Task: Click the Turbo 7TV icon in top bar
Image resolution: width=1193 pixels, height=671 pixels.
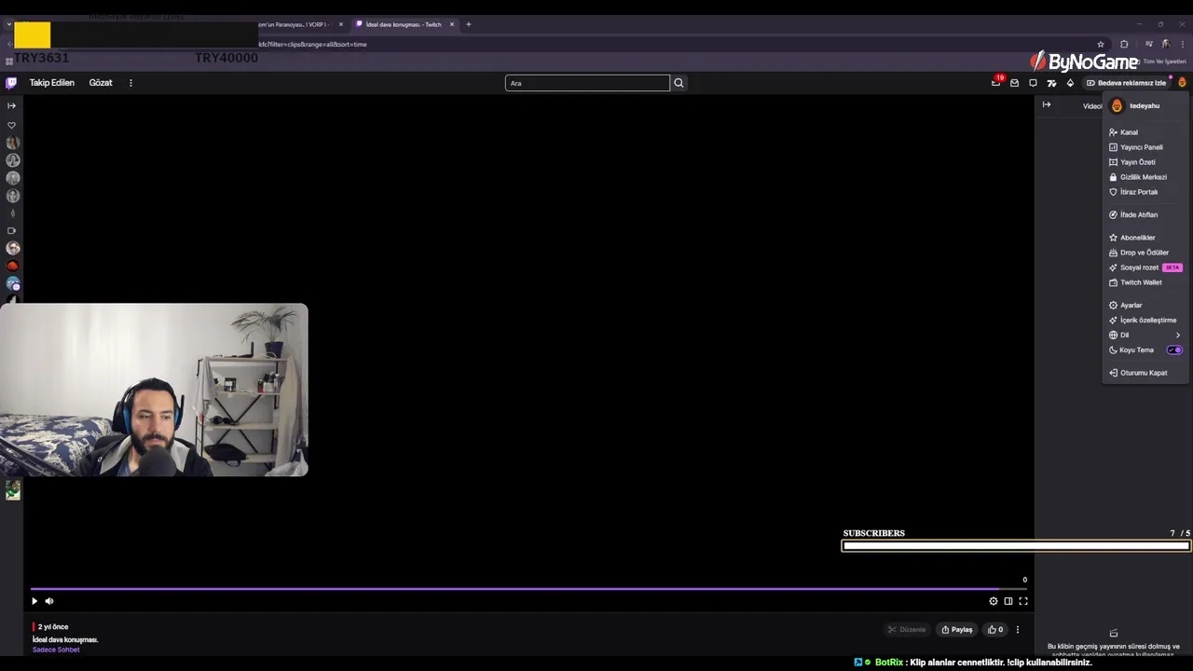Action: coord(1051,83)
